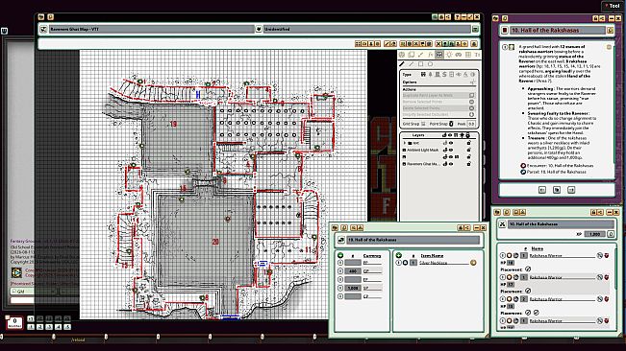Image resolution: width=626 pixels, height=351 pixels.
Task: Click the Tool button in top right corner
Action: pyautogui.click(x=613, y=6)
